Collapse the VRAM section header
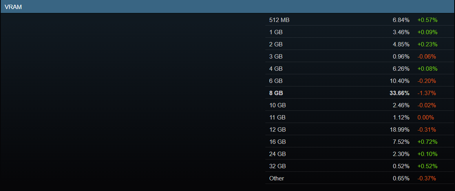Screen dimensions: 455x191 [x=13, y=7]
